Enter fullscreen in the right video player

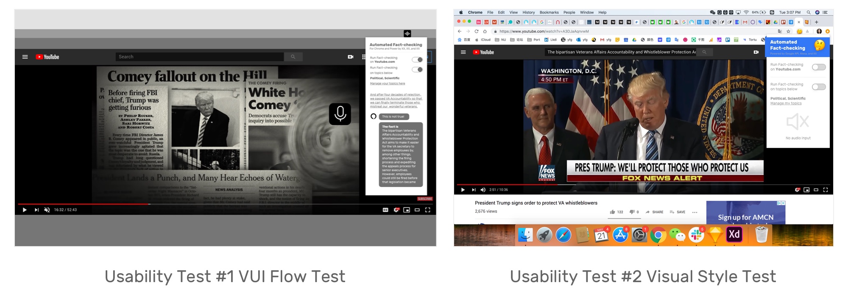click(826, 190)
